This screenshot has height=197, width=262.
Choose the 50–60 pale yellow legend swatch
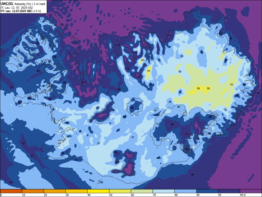coord(120,191)
